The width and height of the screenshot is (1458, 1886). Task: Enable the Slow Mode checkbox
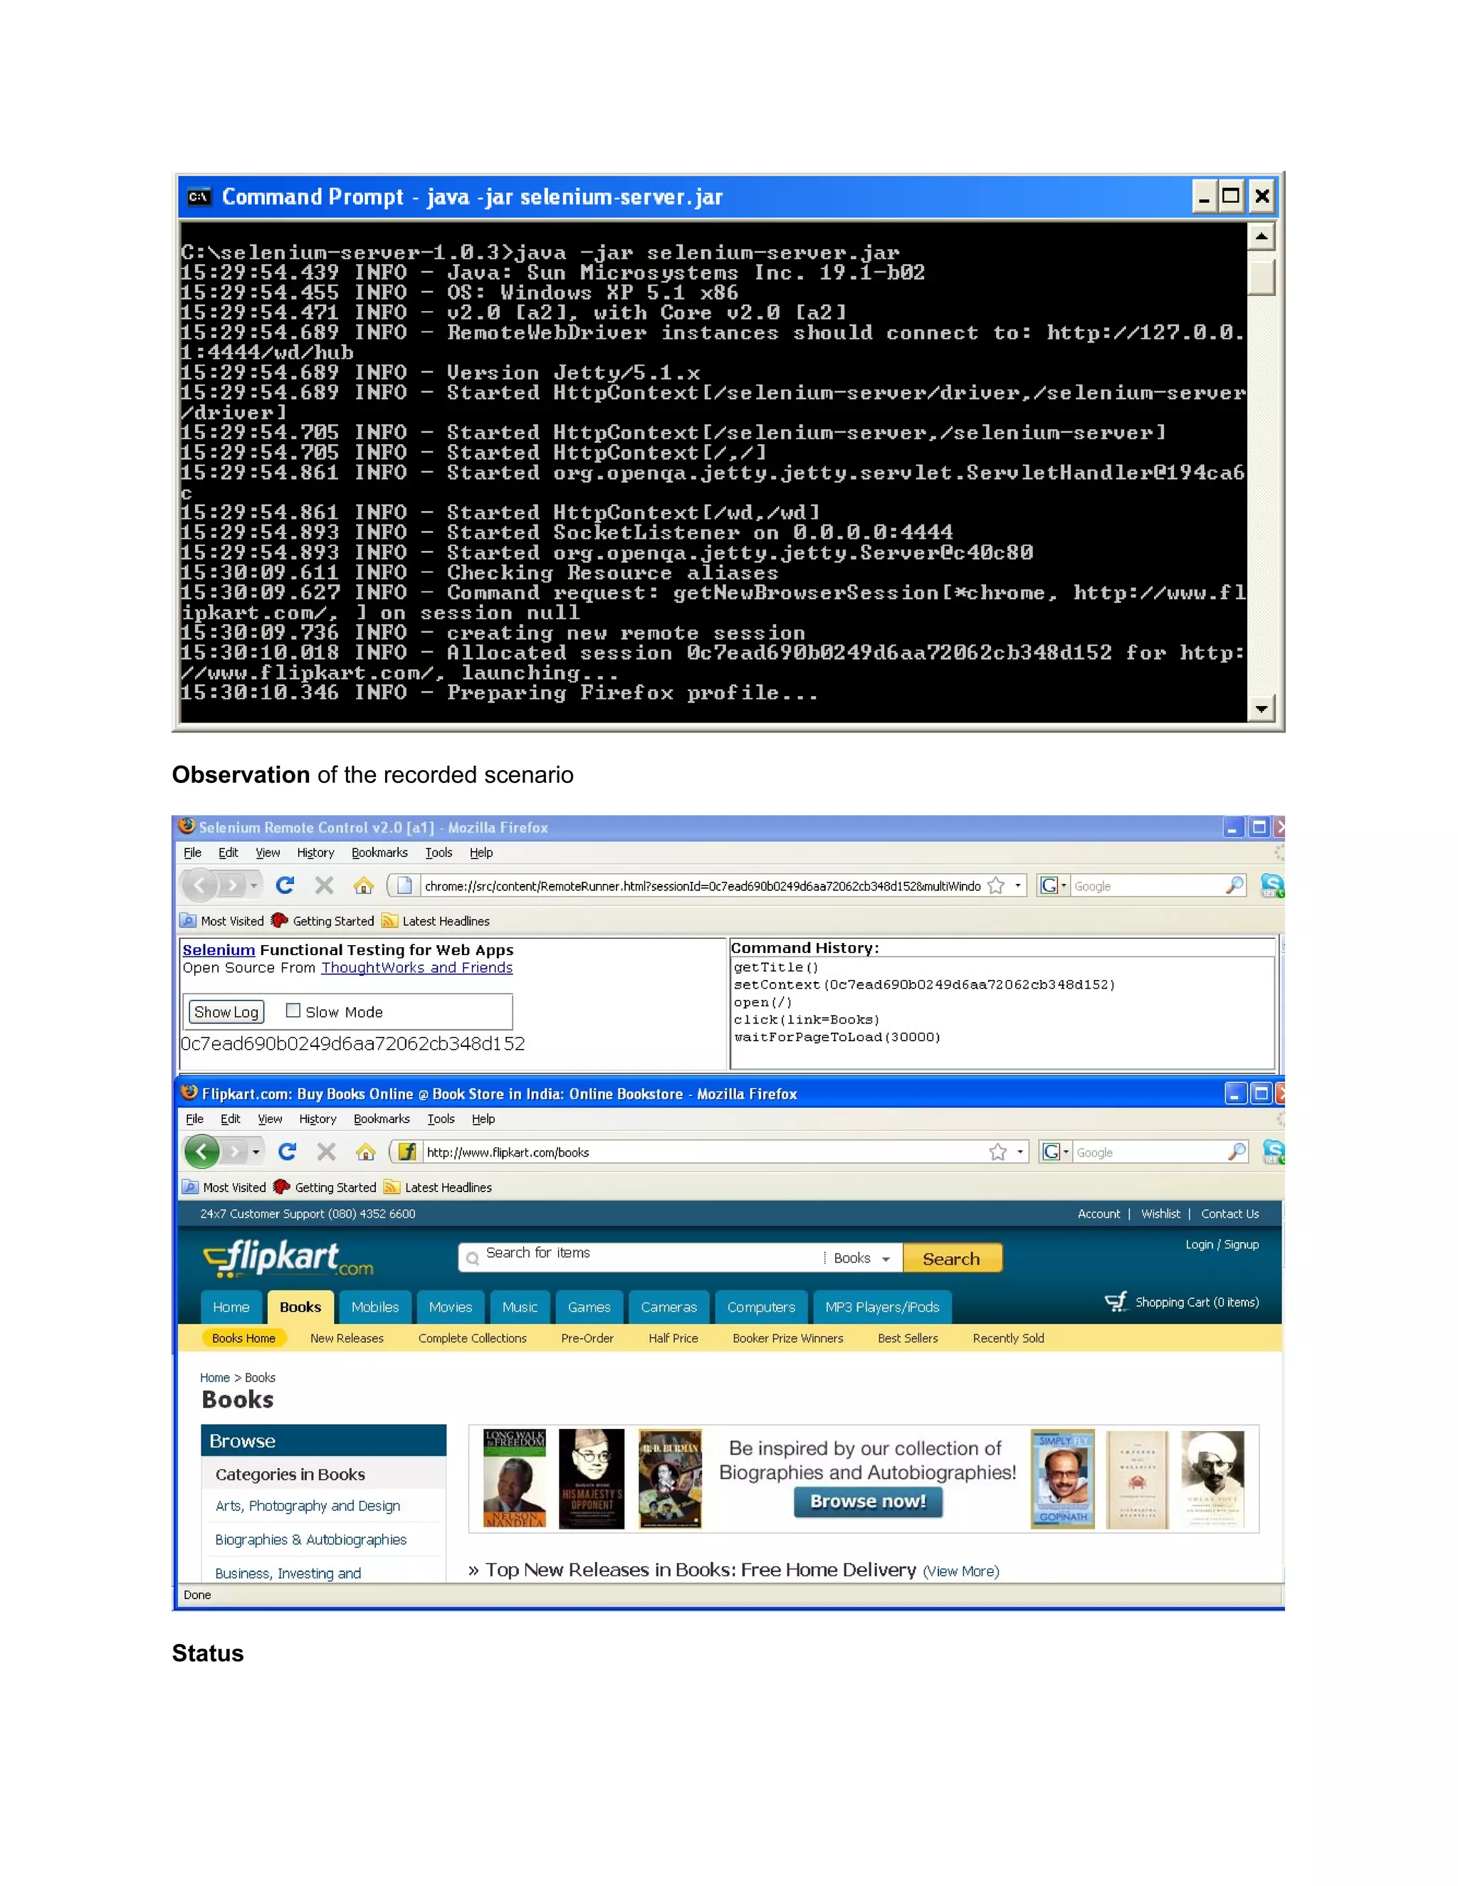(x=293, y=1011)
